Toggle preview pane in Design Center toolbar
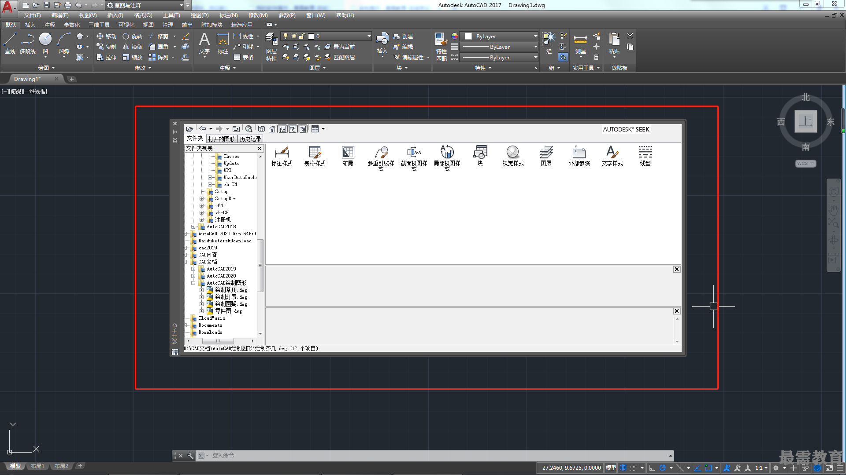Image resolution: width=846 pixels, height=475 pixels. [x=293, y=129]
